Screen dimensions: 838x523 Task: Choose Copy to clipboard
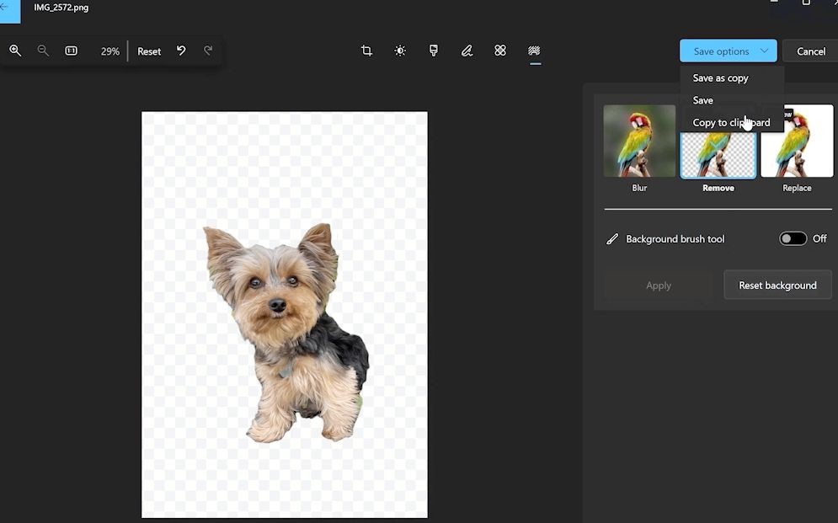tap(731, 122)
